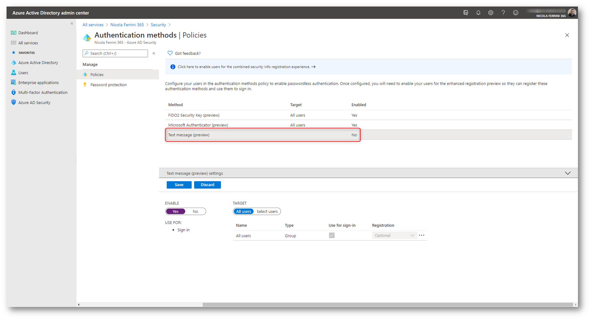Click the Method column header

tap(175, 105)
